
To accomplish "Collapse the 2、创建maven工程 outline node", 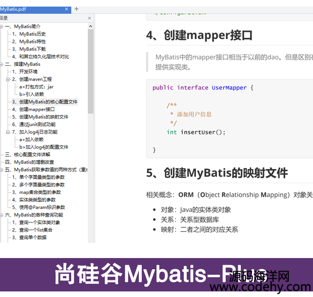I will pos(8,79).
